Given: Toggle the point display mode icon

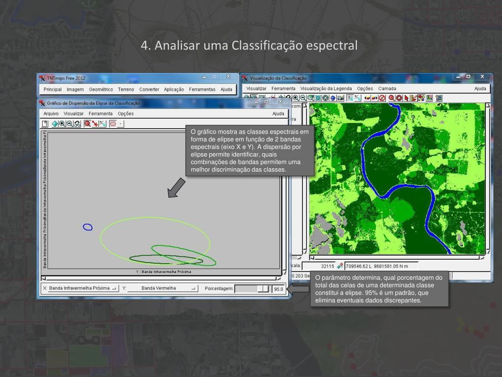Looking at the screenshot, I should point(121,124).
